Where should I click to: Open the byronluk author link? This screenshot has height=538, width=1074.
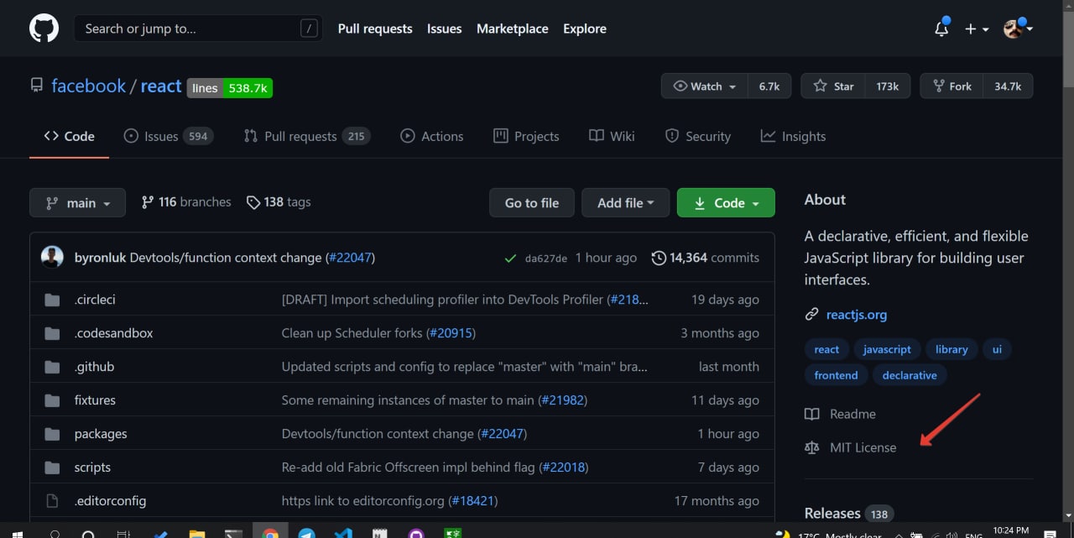point(101,258)
